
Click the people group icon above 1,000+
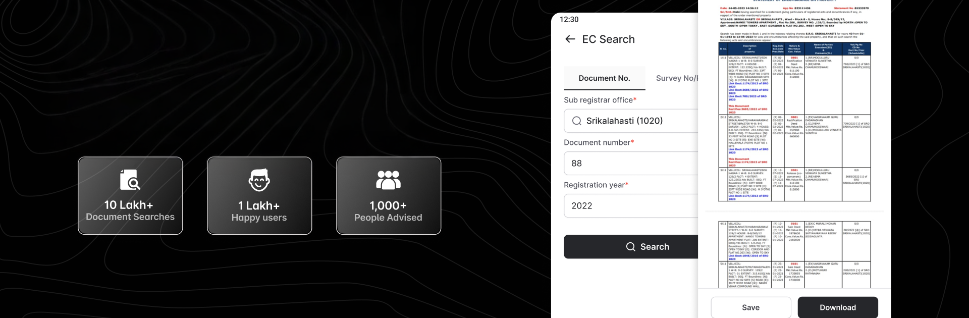tap(388, 180)
